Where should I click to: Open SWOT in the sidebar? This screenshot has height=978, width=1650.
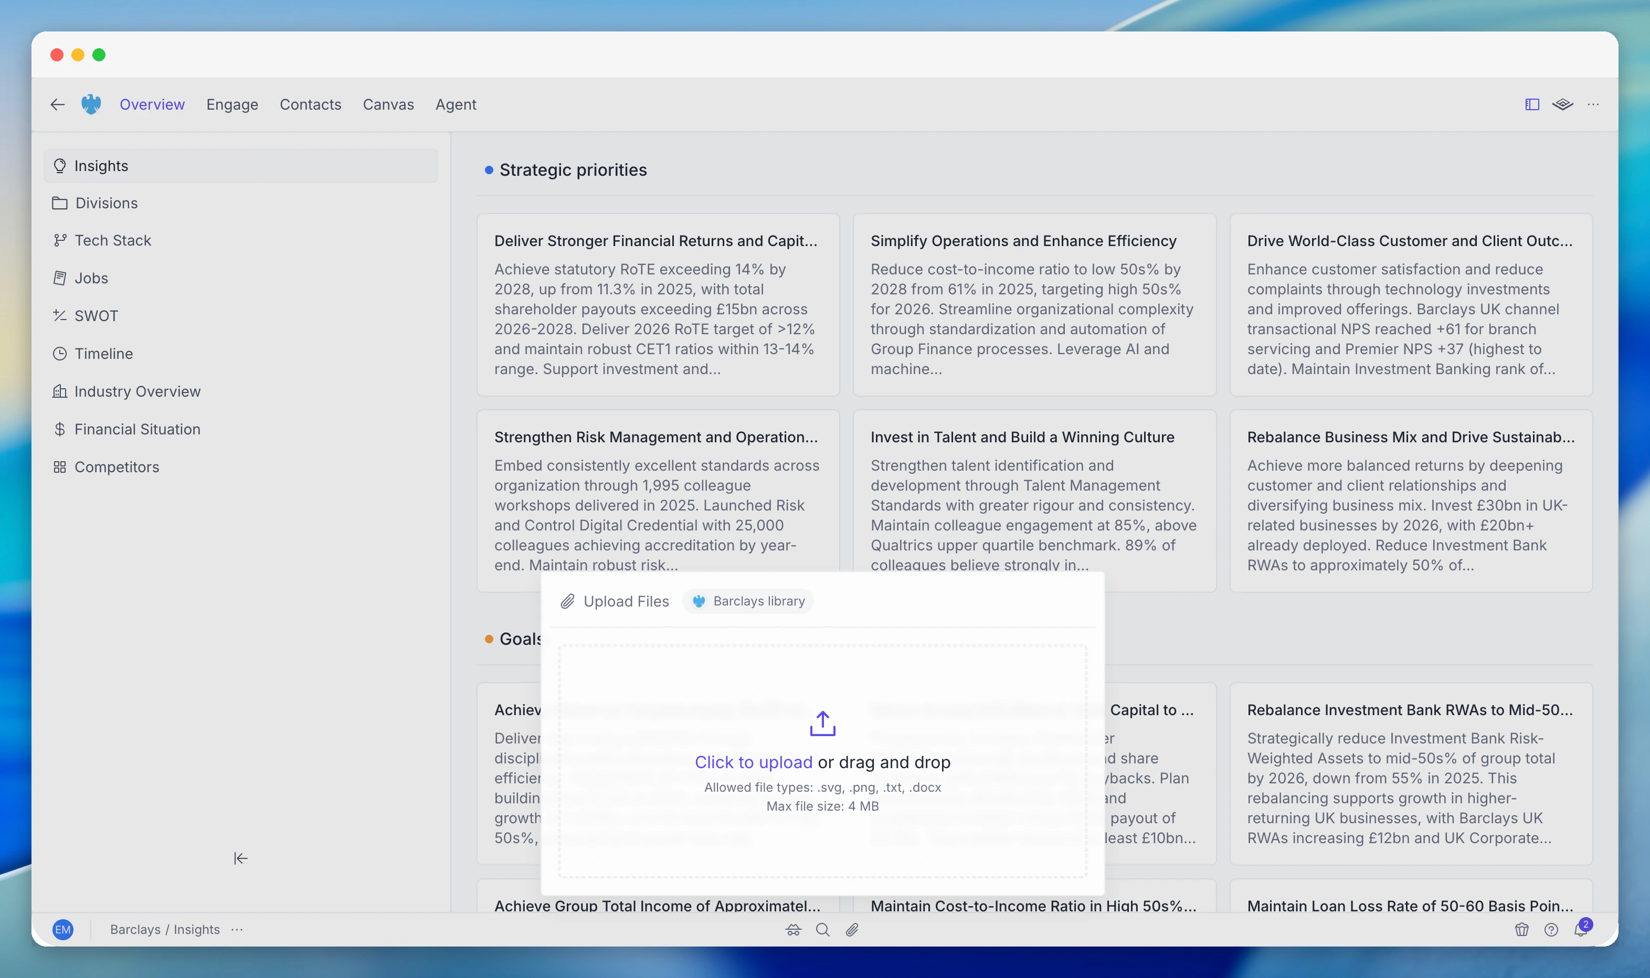[x=240, y=316]
